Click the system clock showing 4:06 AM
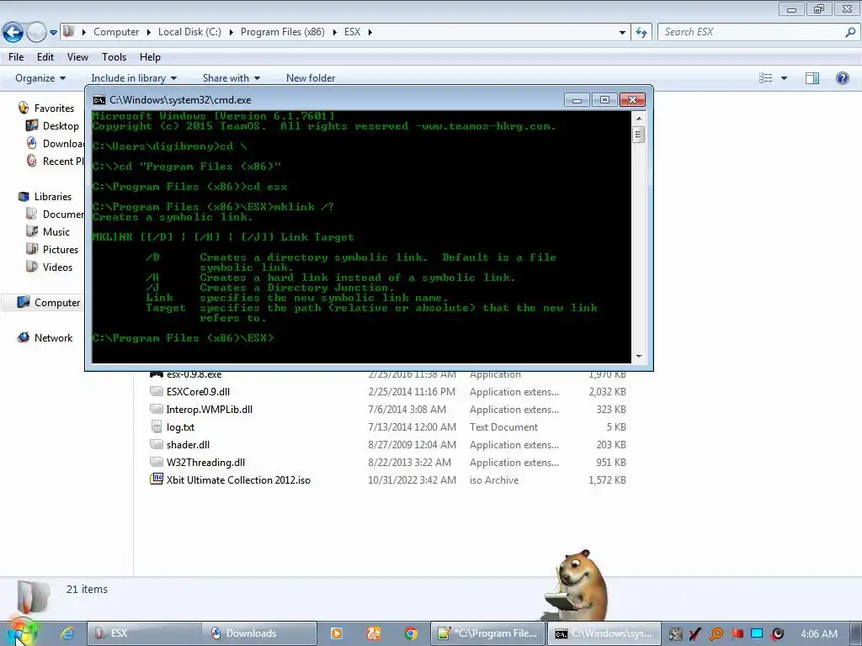Image resolution: width=862 pixels, height=646 pixels. pyautogui.click(x=819, y=633)
